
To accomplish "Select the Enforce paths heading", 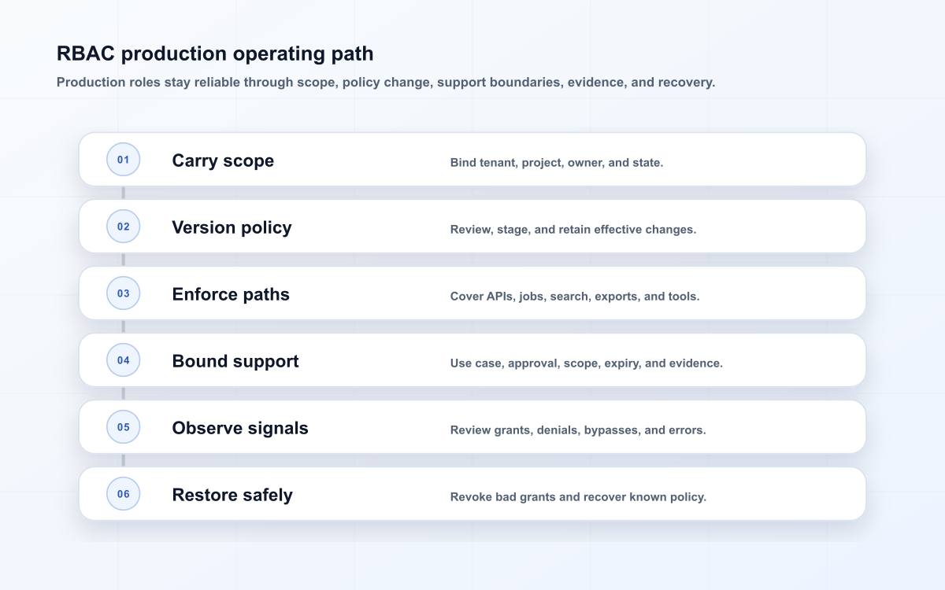I will (x=231, y=294).
